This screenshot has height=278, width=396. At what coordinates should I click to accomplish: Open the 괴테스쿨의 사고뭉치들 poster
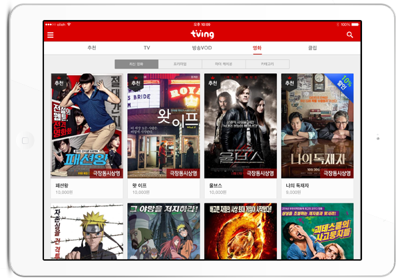click(317, 231)
